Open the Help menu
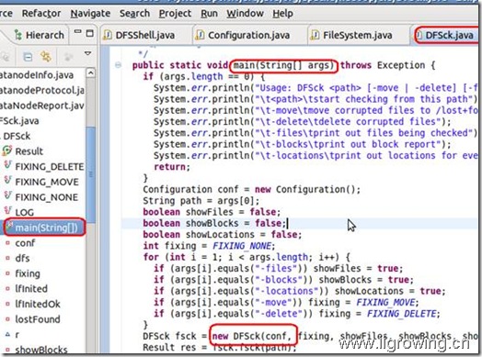 tap(282, 13)
